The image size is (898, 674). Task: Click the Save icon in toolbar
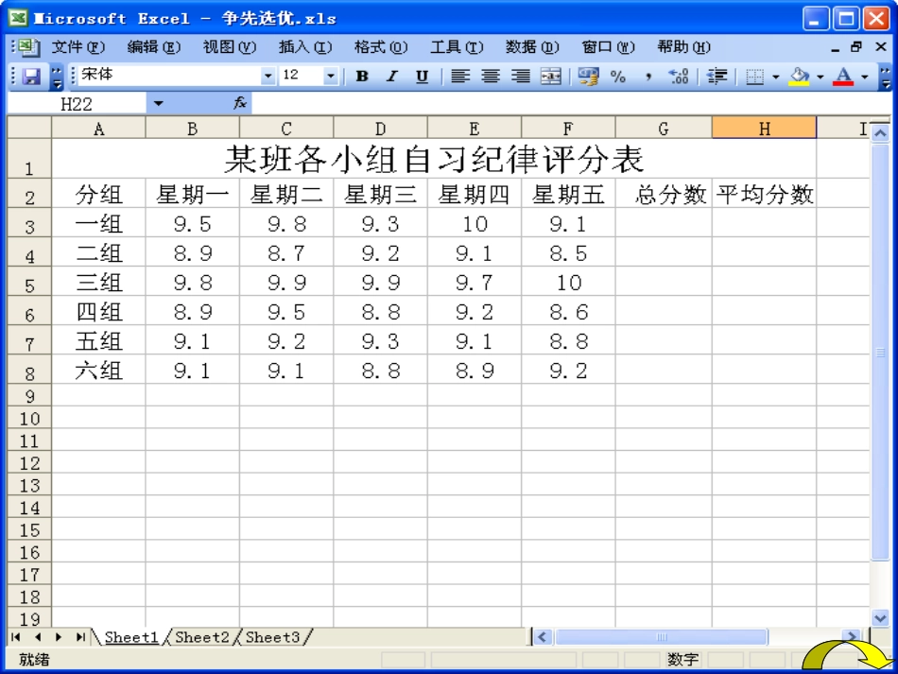(31, 77)
